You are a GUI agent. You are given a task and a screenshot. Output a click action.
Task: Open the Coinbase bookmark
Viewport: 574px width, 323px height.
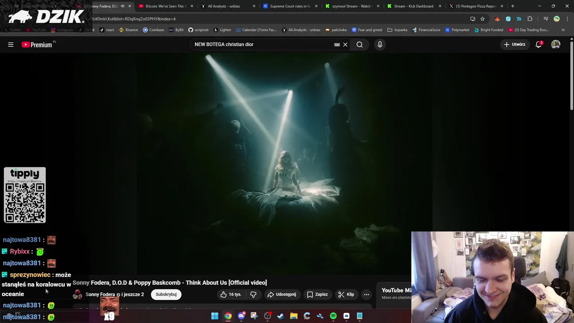click(x=153, y=30)
